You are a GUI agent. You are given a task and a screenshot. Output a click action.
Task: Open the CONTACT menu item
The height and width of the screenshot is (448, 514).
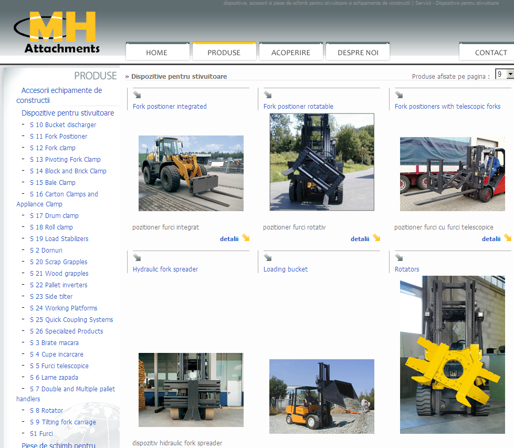490,53
